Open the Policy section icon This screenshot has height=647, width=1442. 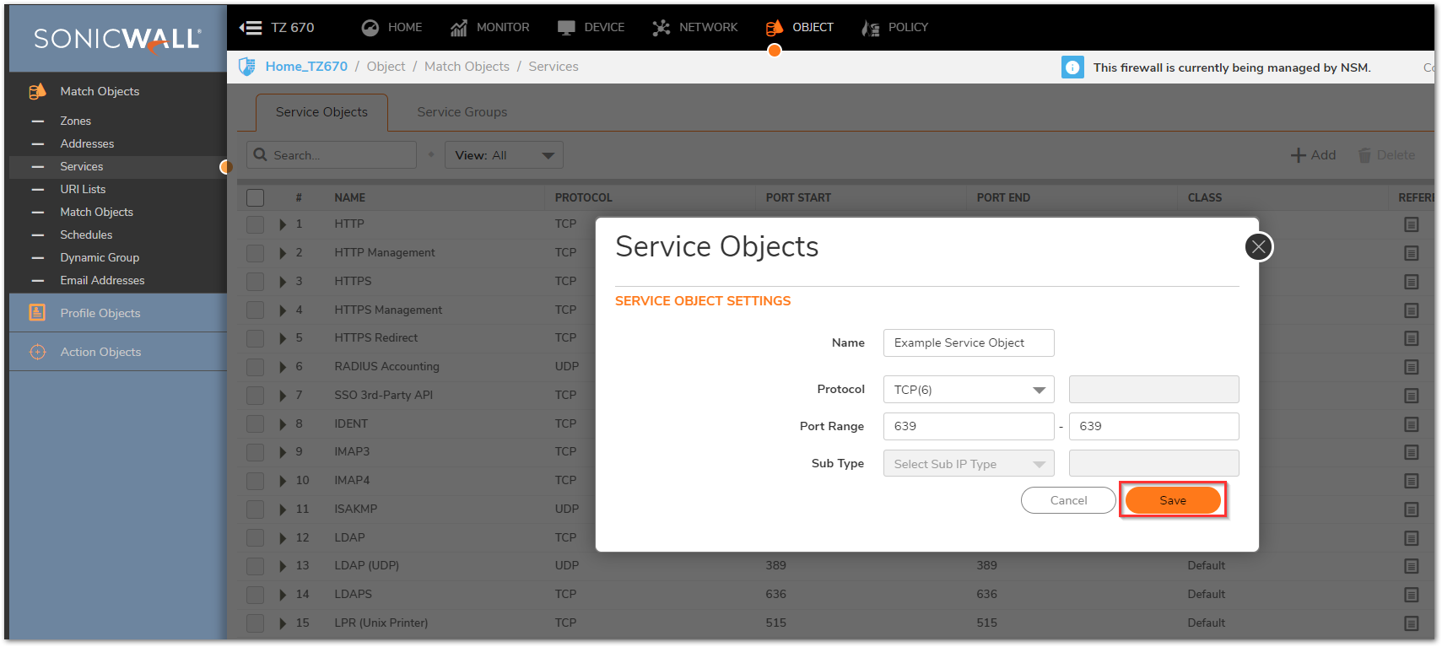[870, 28]
